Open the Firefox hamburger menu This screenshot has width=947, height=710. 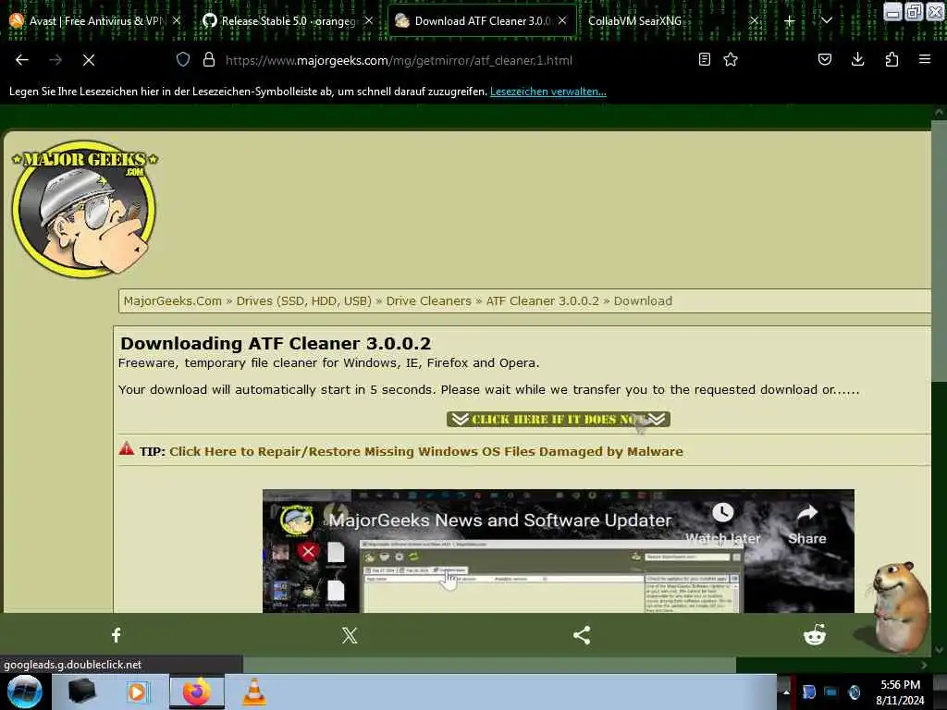(x=925, y=59)
